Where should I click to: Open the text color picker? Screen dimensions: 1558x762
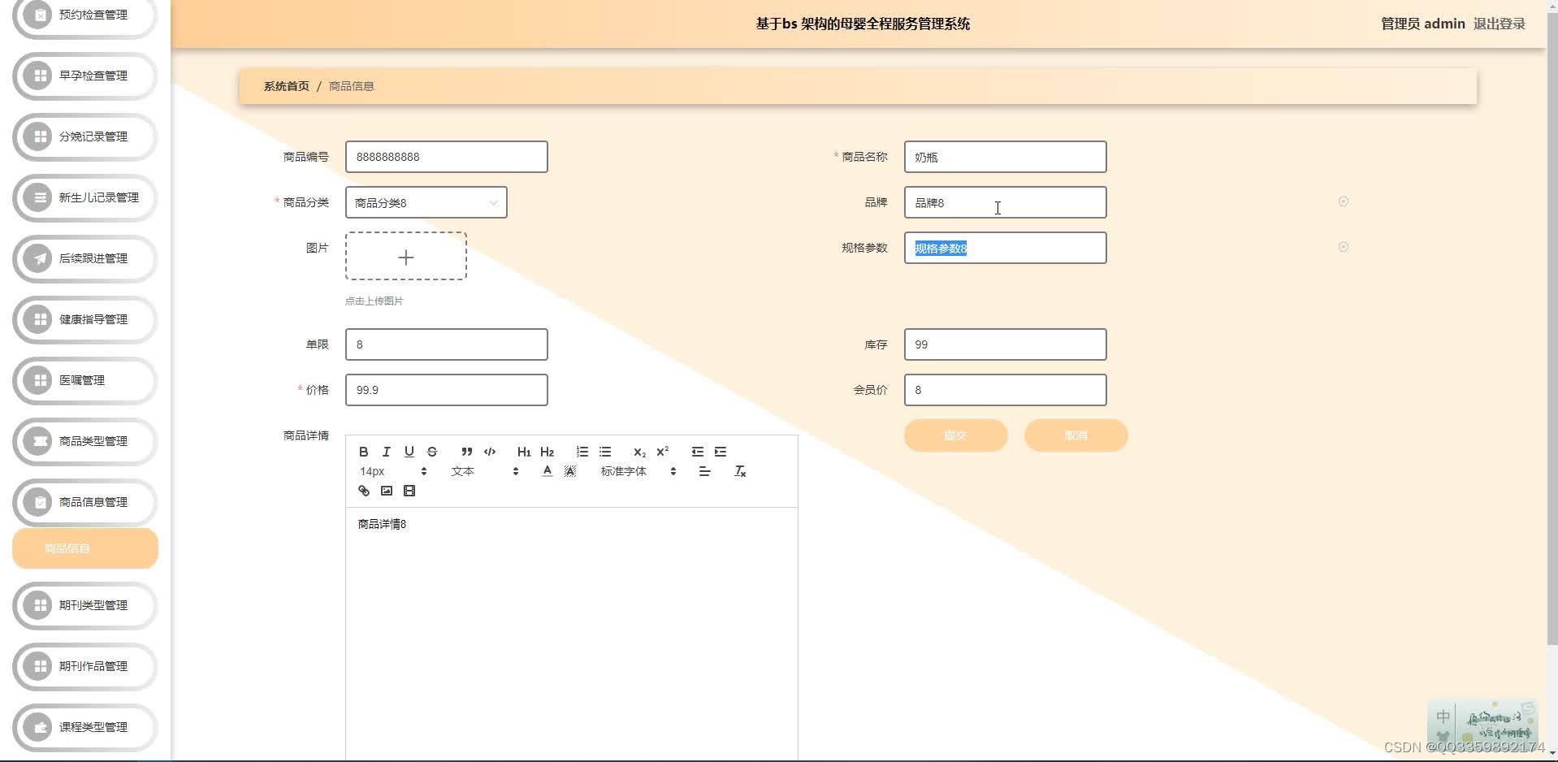click(x=547, y=471)
